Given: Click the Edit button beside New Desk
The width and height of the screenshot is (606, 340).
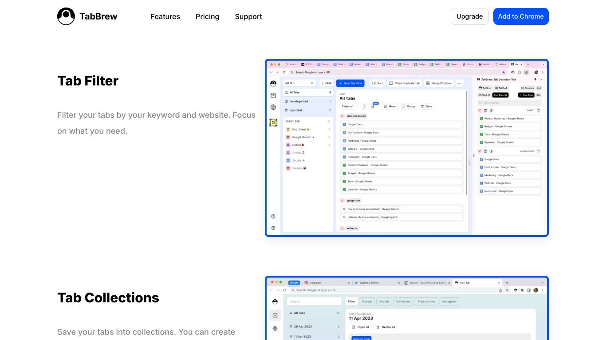Looking at the screenshot, I should click(x=539, y=95).
